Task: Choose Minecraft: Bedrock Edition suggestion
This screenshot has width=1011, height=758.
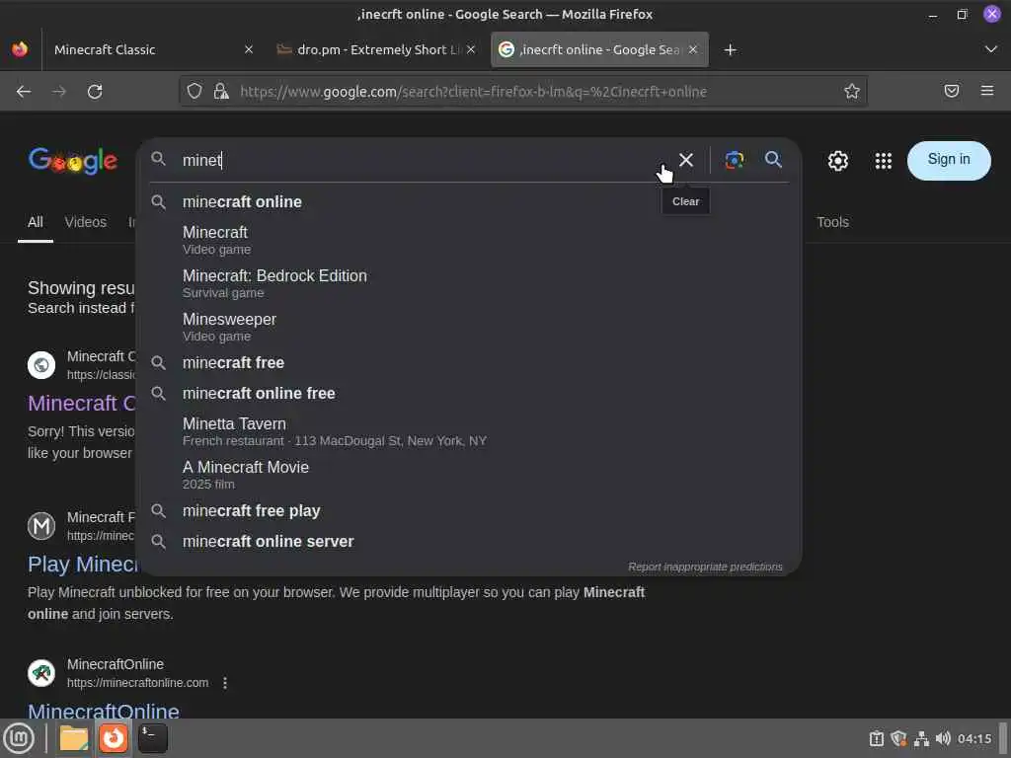Action: 469,283
